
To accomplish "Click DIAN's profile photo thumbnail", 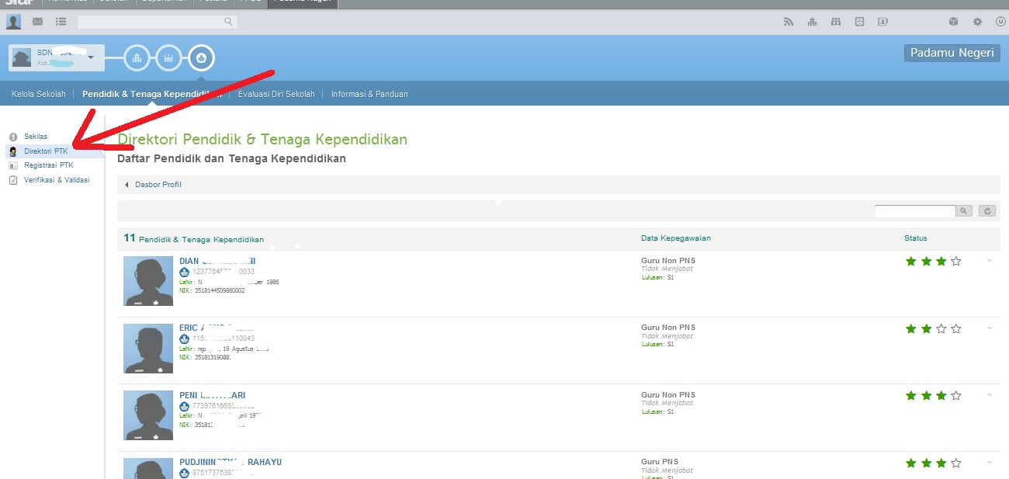I will (x=148, y=281).
